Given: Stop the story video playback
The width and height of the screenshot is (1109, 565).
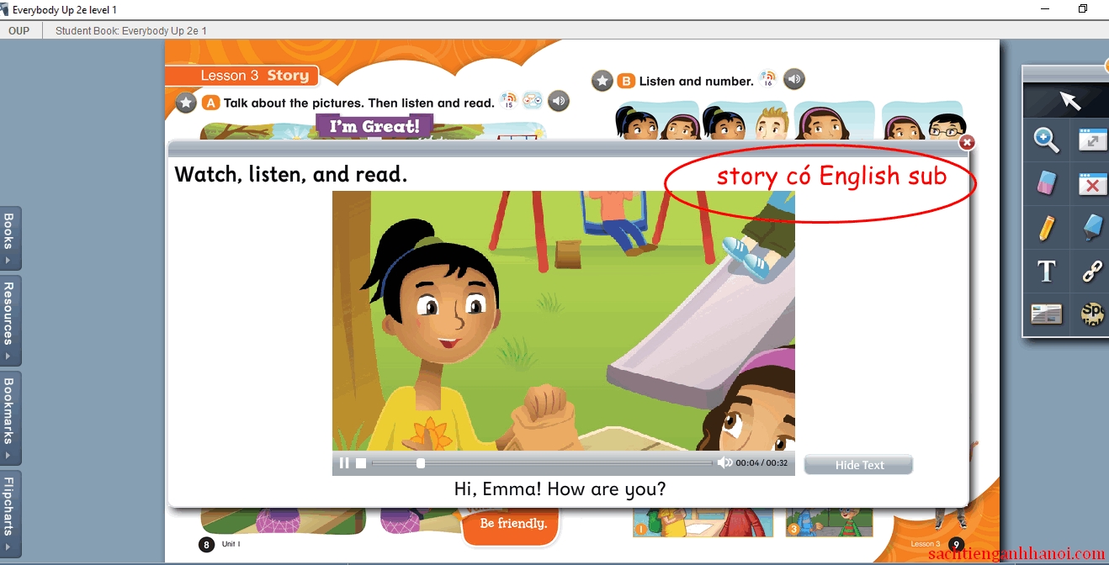Looking at the screenshot, I should (x=361, y=462).
